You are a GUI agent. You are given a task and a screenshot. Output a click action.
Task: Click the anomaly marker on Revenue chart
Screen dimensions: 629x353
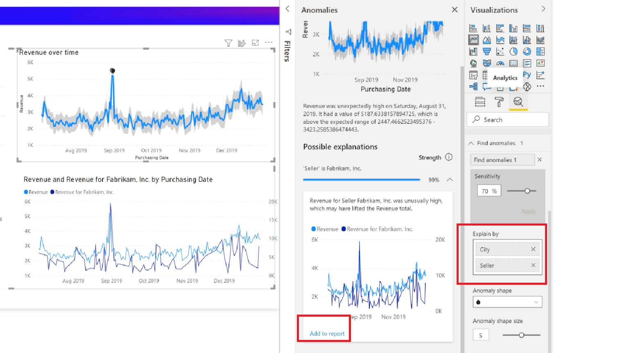113,71
